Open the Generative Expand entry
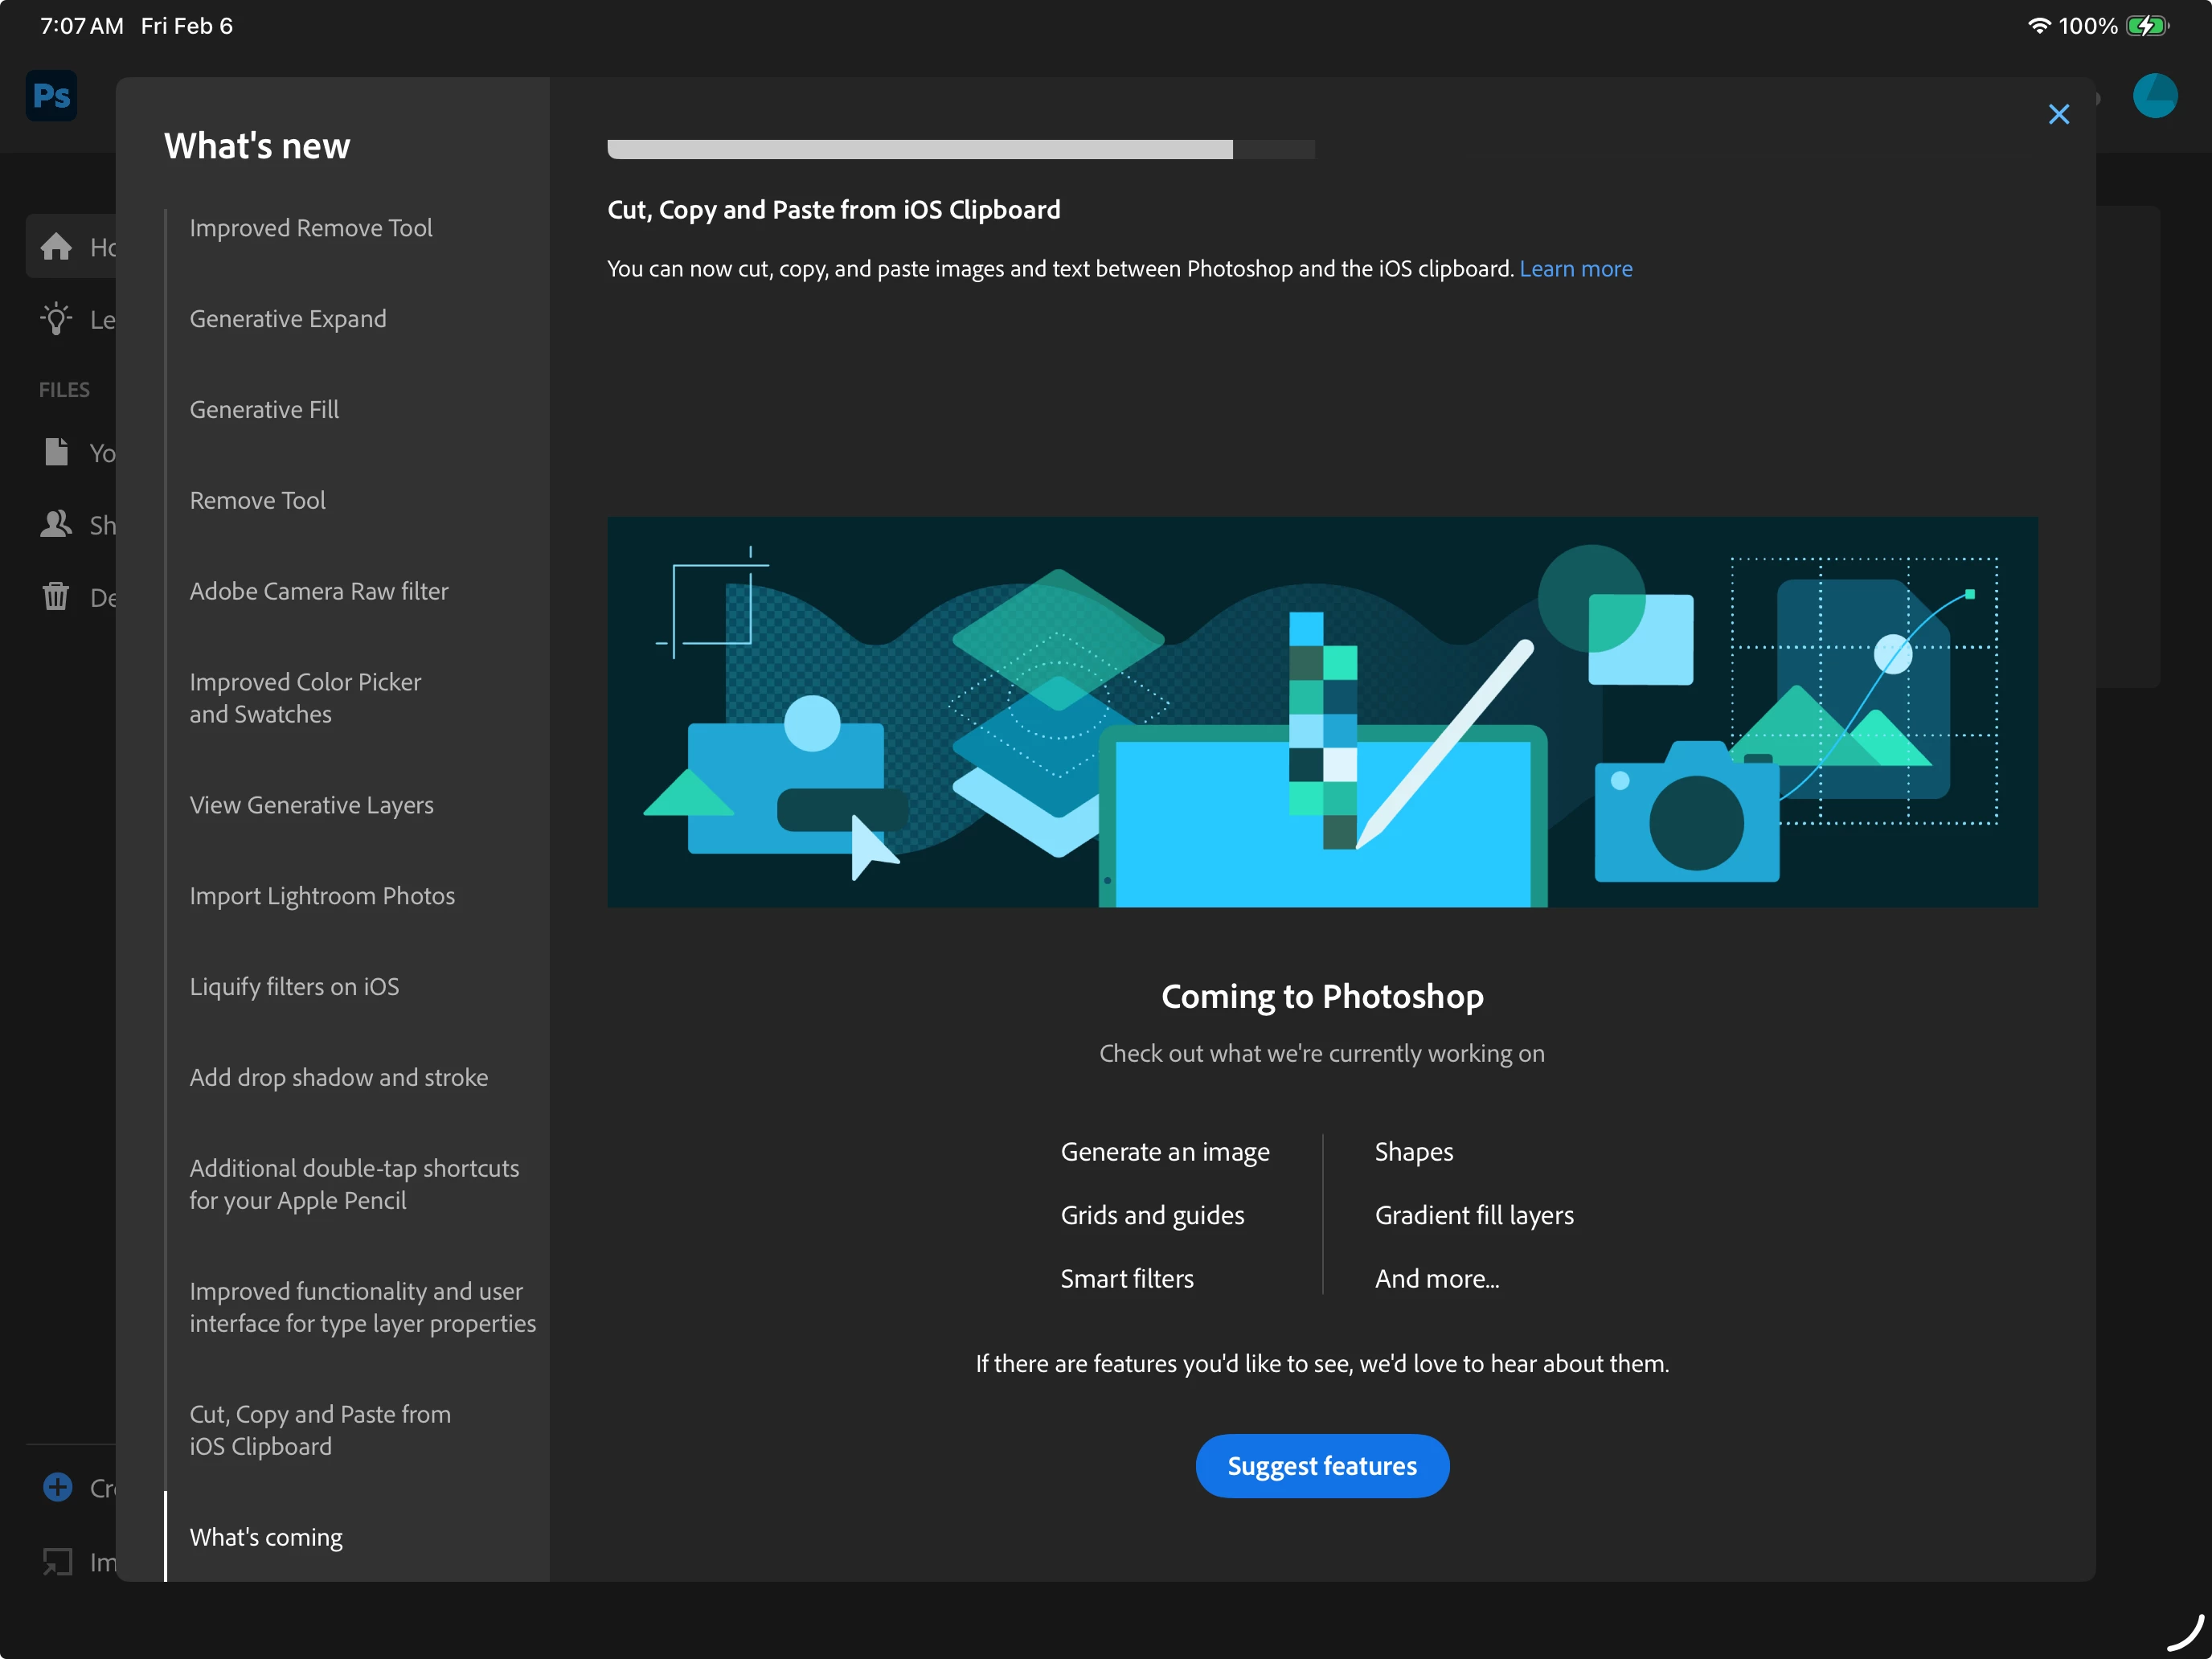The image size is (2212, 1659). pos(288,319)
